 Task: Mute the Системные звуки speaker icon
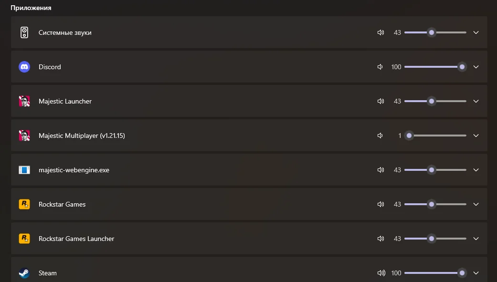[381, 32]
